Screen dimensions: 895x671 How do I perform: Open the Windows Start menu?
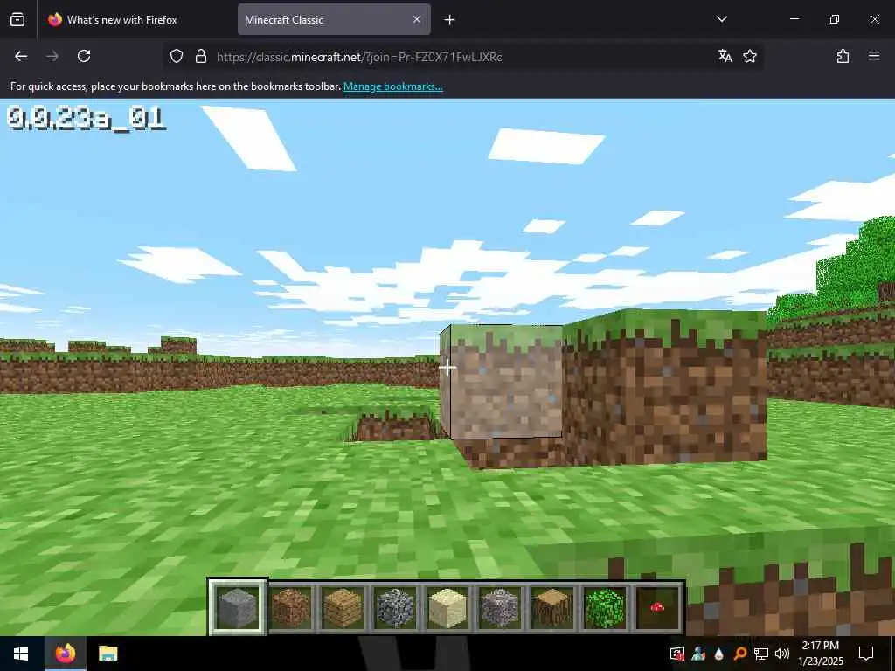[x=21, y=654]
